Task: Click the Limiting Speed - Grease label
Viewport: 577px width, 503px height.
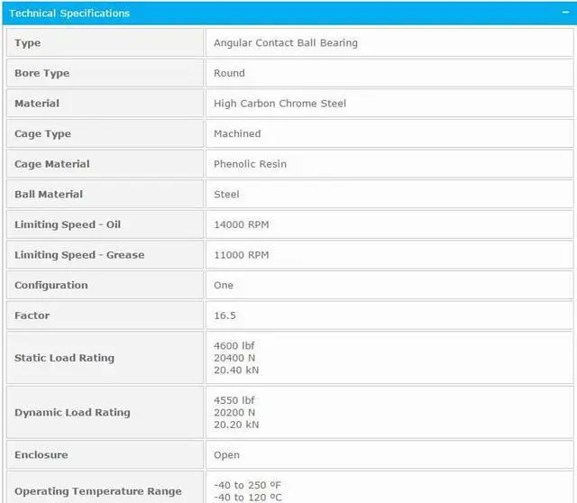Action: click(79, 255)
